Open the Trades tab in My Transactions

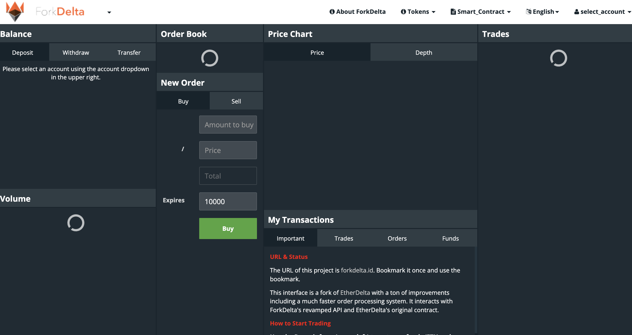coord(344,238)
